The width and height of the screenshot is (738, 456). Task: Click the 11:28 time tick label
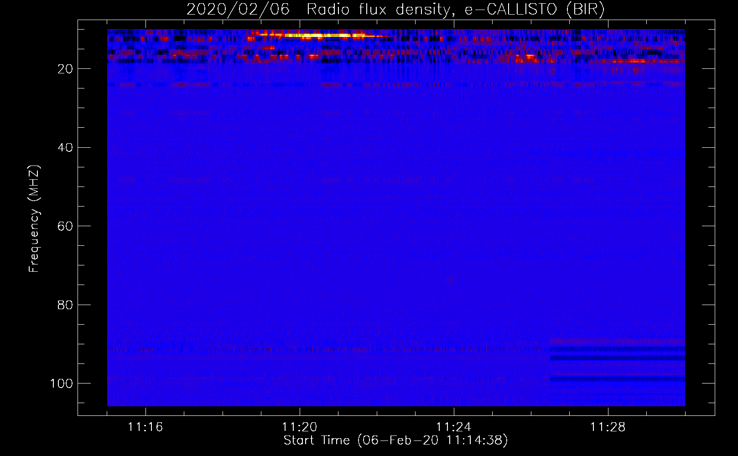[608, 427]
